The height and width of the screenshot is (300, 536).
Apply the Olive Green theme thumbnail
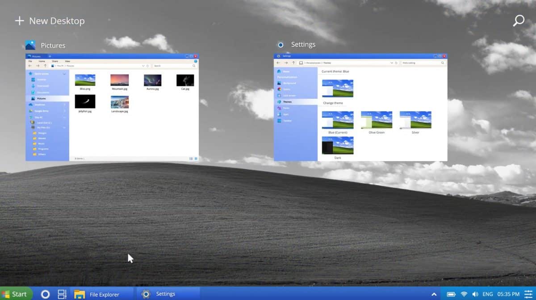click(x=376, y=120)
